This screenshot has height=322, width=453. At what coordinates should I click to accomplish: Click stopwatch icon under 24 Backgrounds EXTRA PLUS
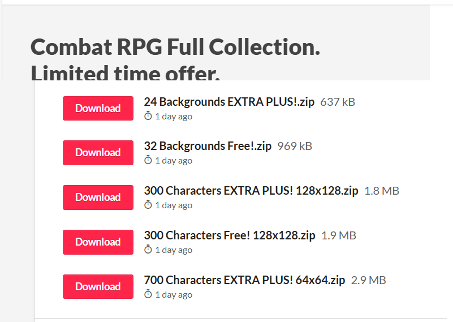coord(148,116)
